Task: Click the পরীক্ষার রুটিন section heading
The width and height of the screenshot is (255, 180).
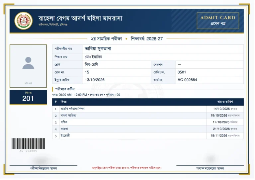Action: click(x=65, y=89)
